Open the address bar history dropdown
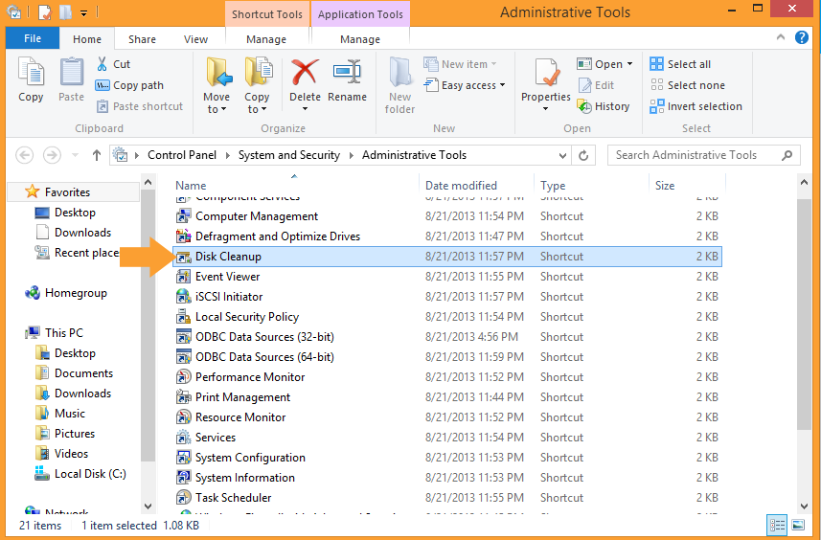 562,155
